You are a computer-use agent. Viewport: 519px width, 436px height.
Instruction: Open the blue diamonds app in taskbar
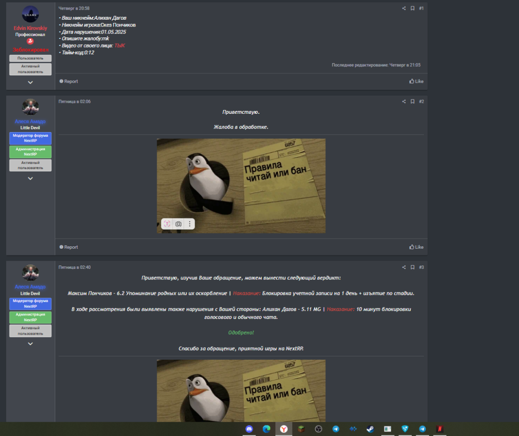353,429
